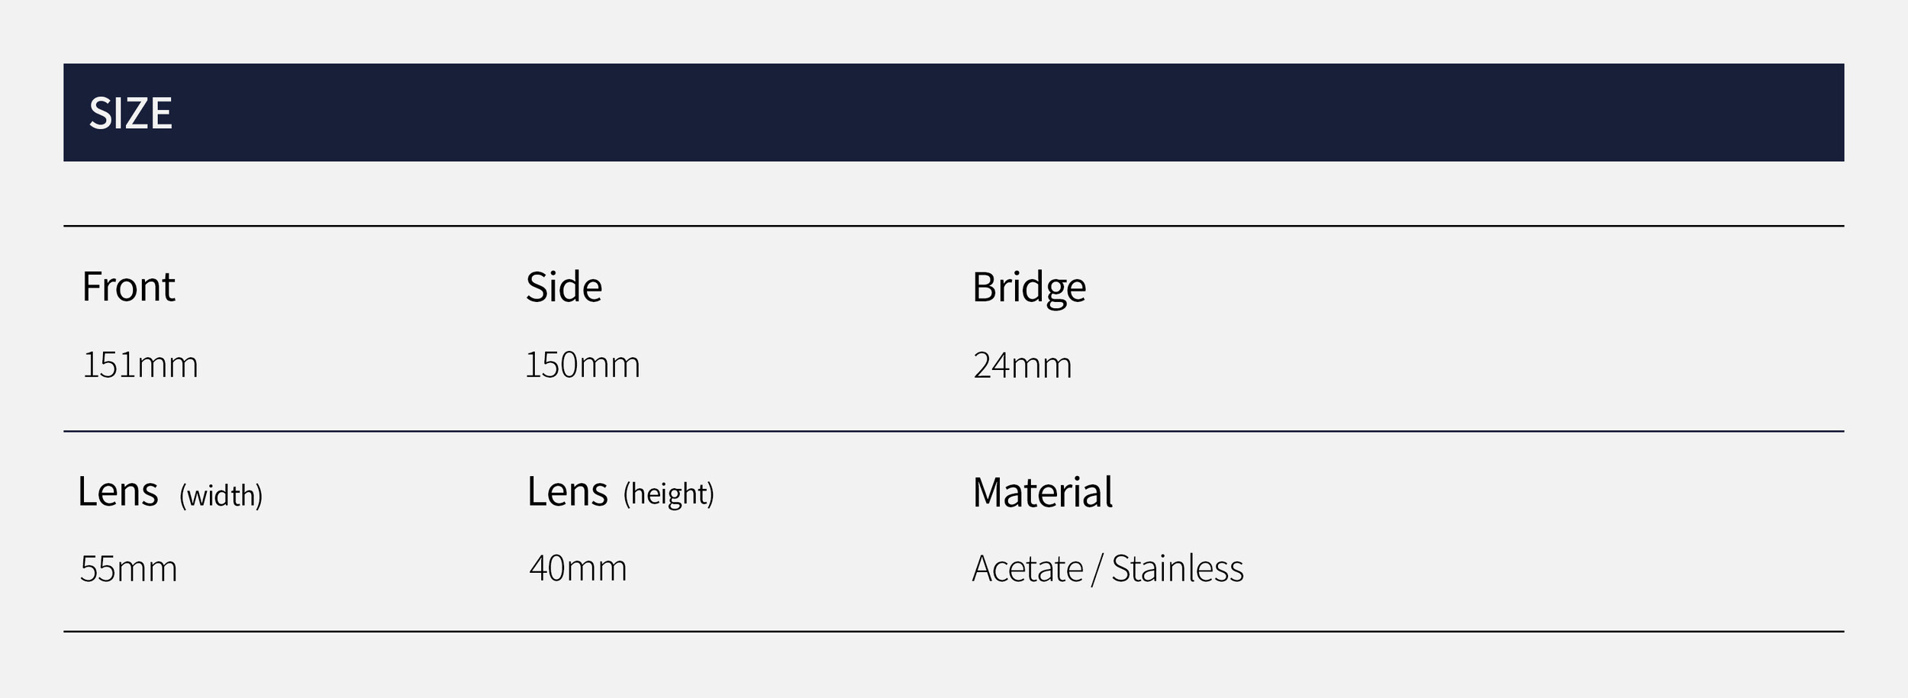This screenshot has width=1908, height=698.
Task: Click the SIZE header title
Action: 131,114
